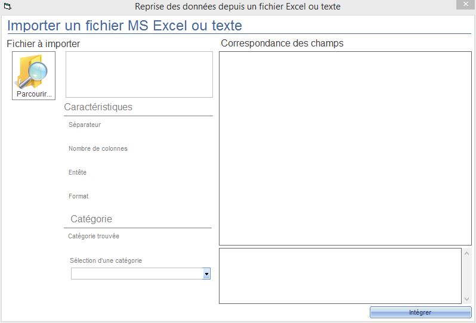Click the Séparateur label

click(x=85, y=125)
